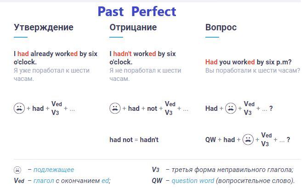Open the 'подлежащее' link
This screenshot has height=194, width=305.
pos(54,170)
